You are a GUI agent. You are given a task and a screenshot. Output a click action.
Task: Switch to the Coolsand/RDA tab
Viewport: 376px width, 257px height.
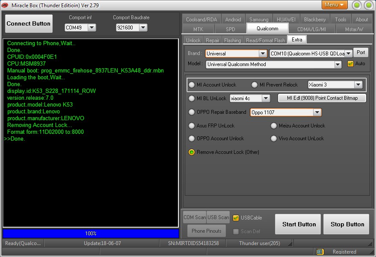tap(201, 19)
